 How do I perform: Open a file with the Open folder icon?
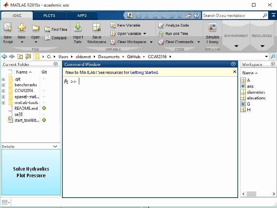tap(35, 28)
